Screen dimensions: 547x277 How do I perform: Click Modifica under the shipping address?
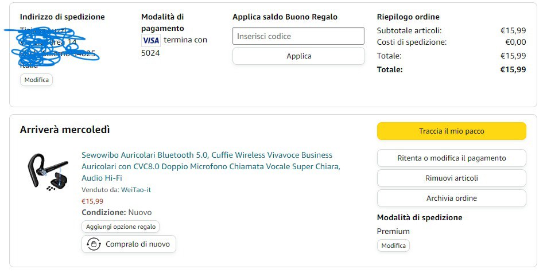37,80
